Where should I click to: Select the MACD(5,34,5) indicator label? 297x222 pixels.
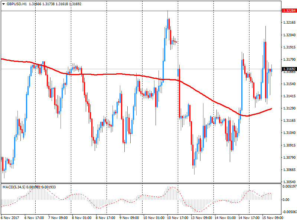[14, 187]
